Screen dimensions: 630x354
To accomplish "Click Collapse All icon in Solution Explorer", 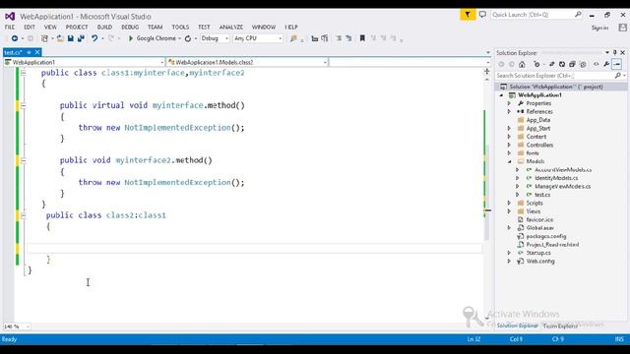I will click(x=572, y=64).
